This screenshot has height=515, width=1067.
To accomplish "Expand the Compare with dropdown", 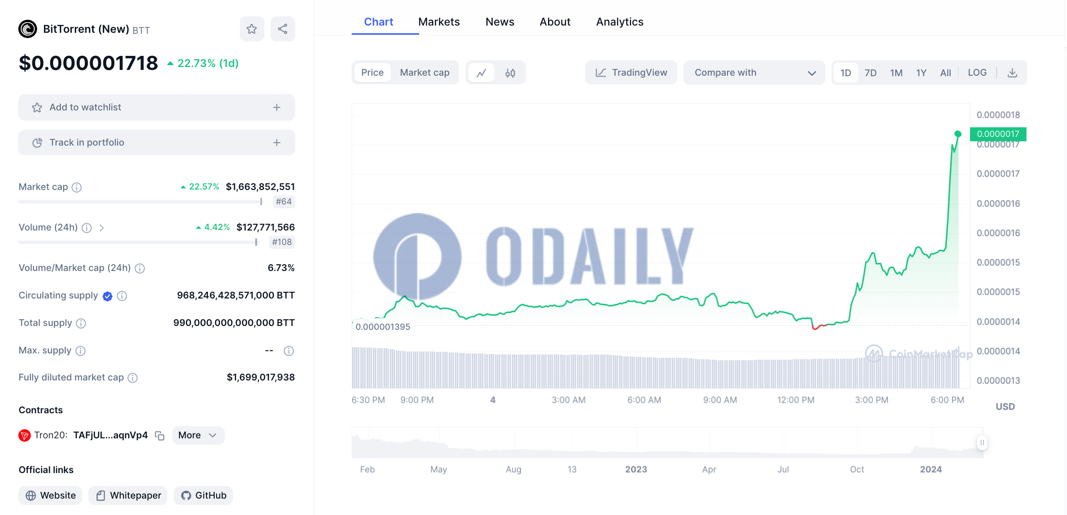I will click(x=754, y=72).
